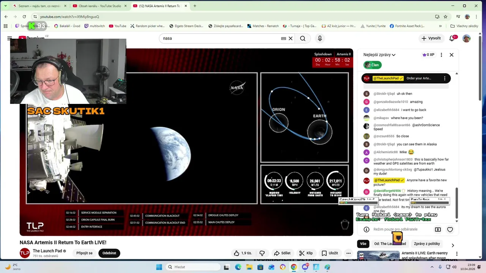Go back in browser history
Image resolution: width=486 pixels, height=273 pixels.
click(6, 17)
